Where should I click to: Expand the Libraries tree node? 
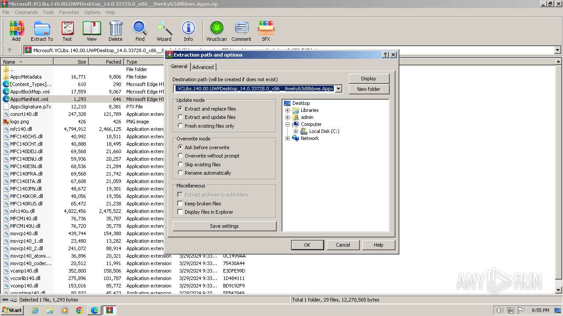point(288,110)
